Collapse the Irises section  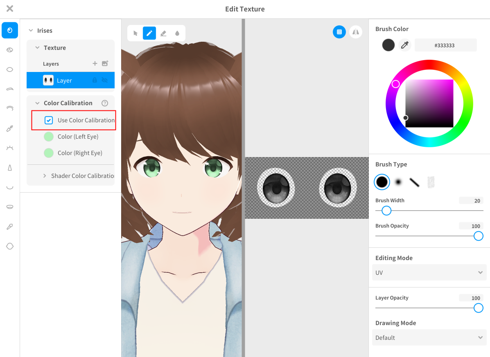coord(31,31)
